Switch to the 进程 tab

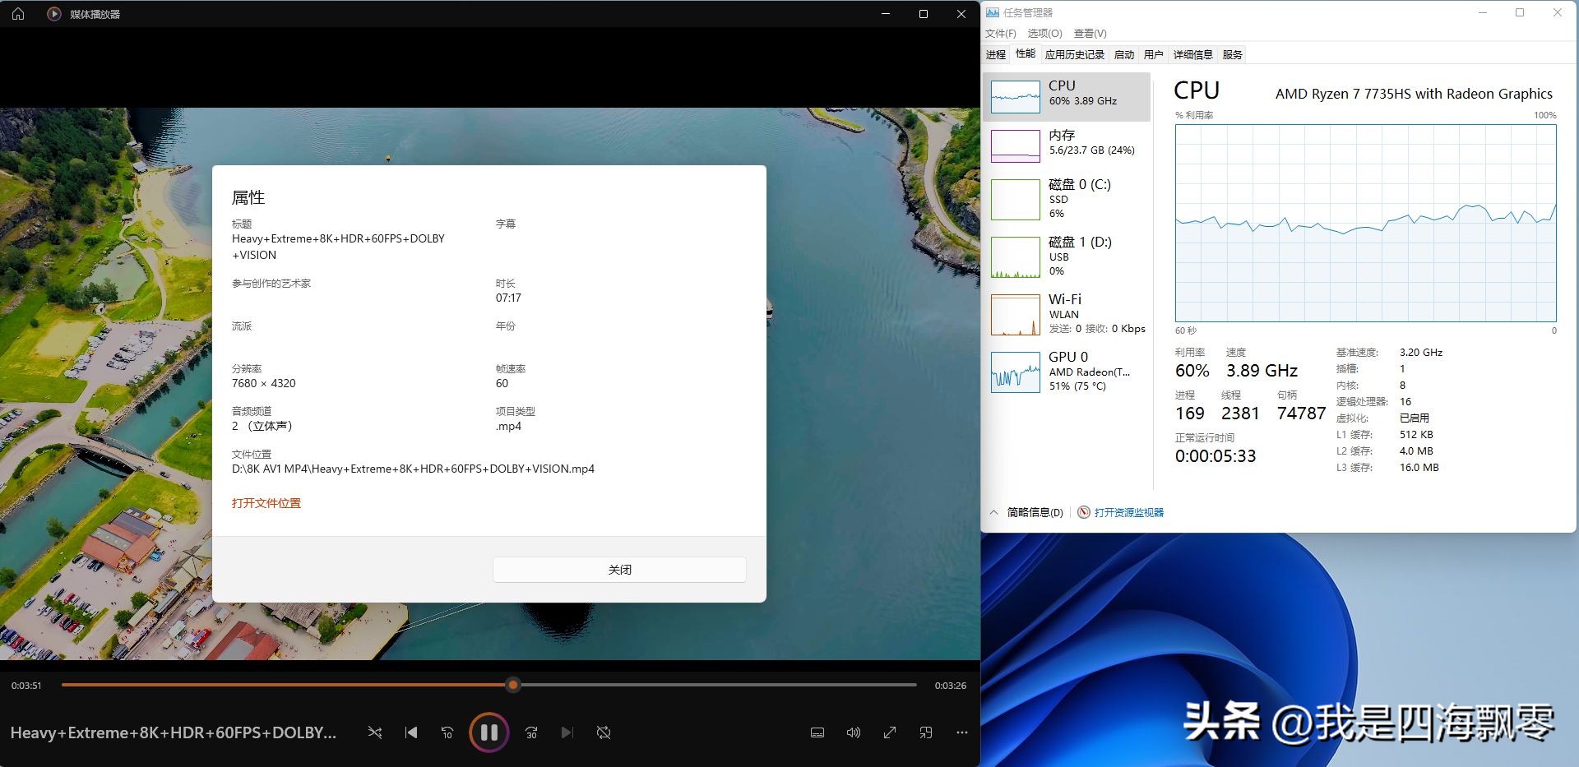click(995, 54)
